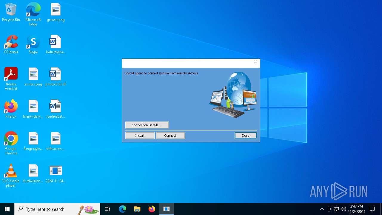This screenshot has width=382, height=215.
Task: Select the Firefox desktop shortcut
Action: 11,109
